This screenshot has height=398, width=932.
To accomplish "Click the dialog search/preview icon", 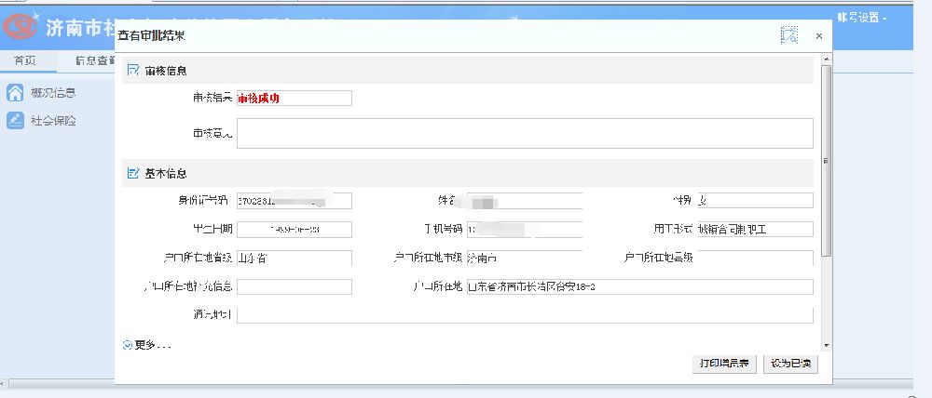I will [788, 35].
